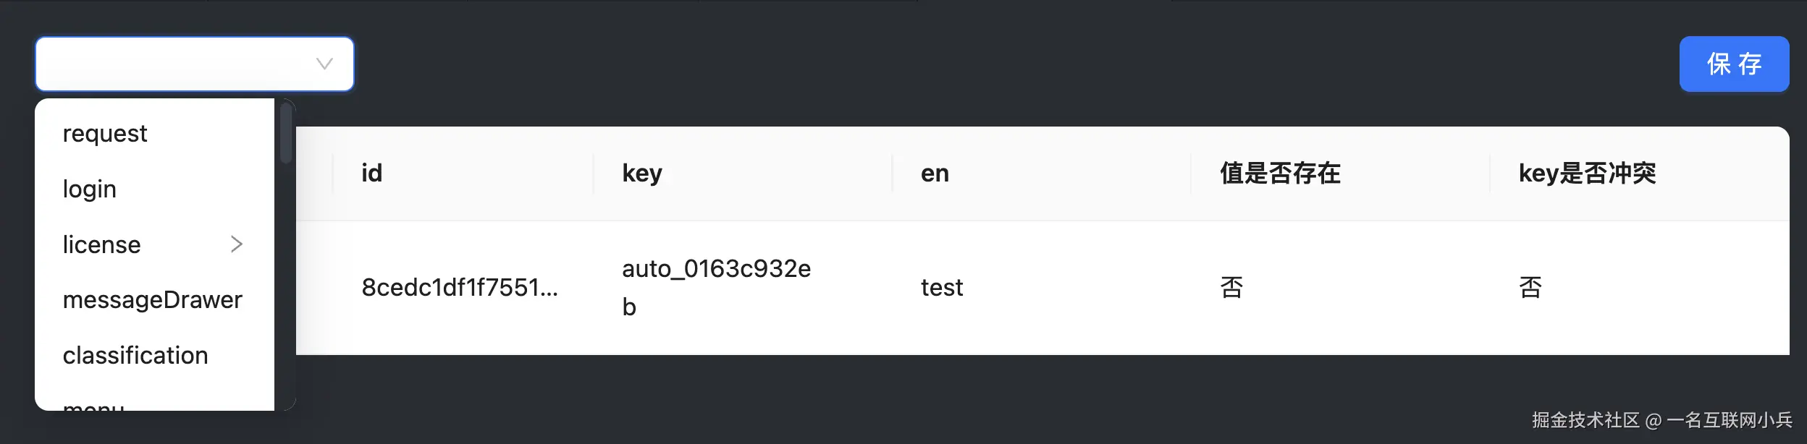Click the en column header

[x=935, y=174]
